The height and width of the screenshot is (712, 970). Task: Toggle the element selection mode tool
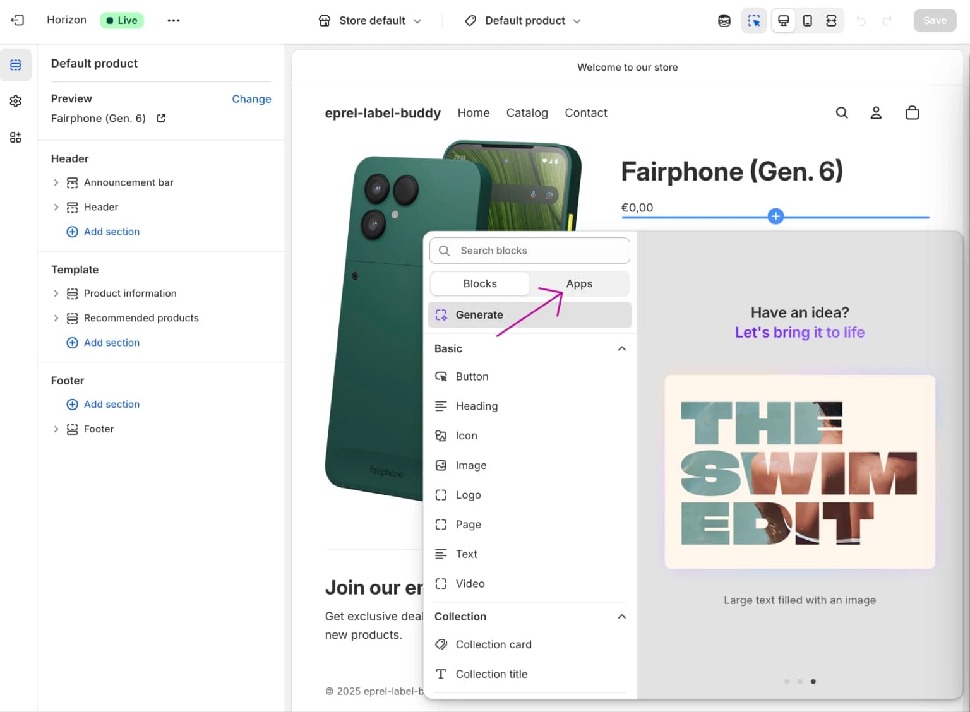click(754, 20)
